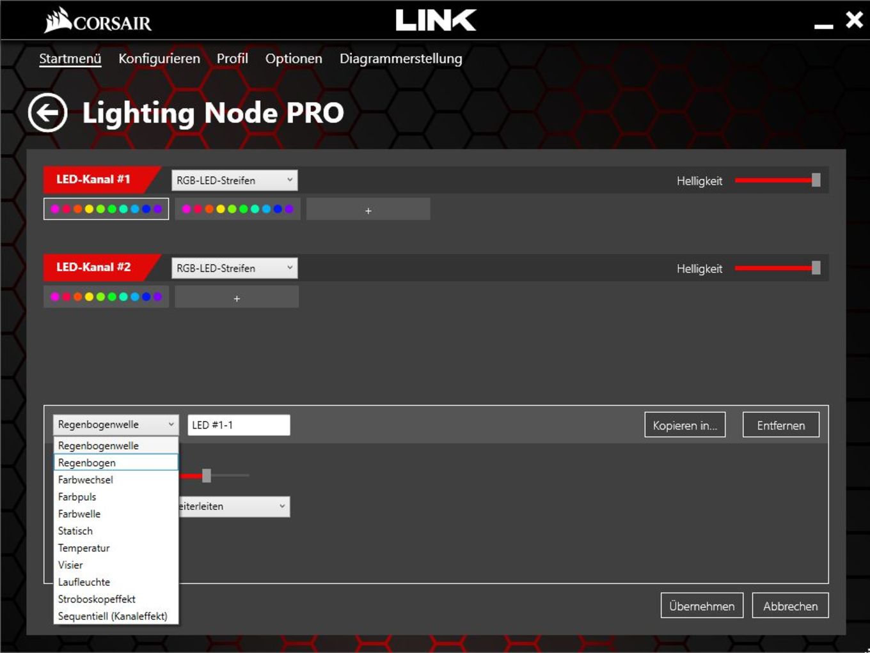The height and width of the screenshot is (653, 870).
Task: Choose Farbpuls from the effect list
Action: click(x=116, y=496)
